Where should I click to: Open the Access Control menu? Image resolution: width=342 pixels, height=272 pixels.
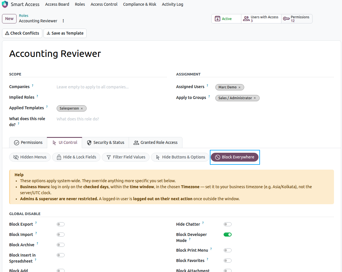click(104, 4)
